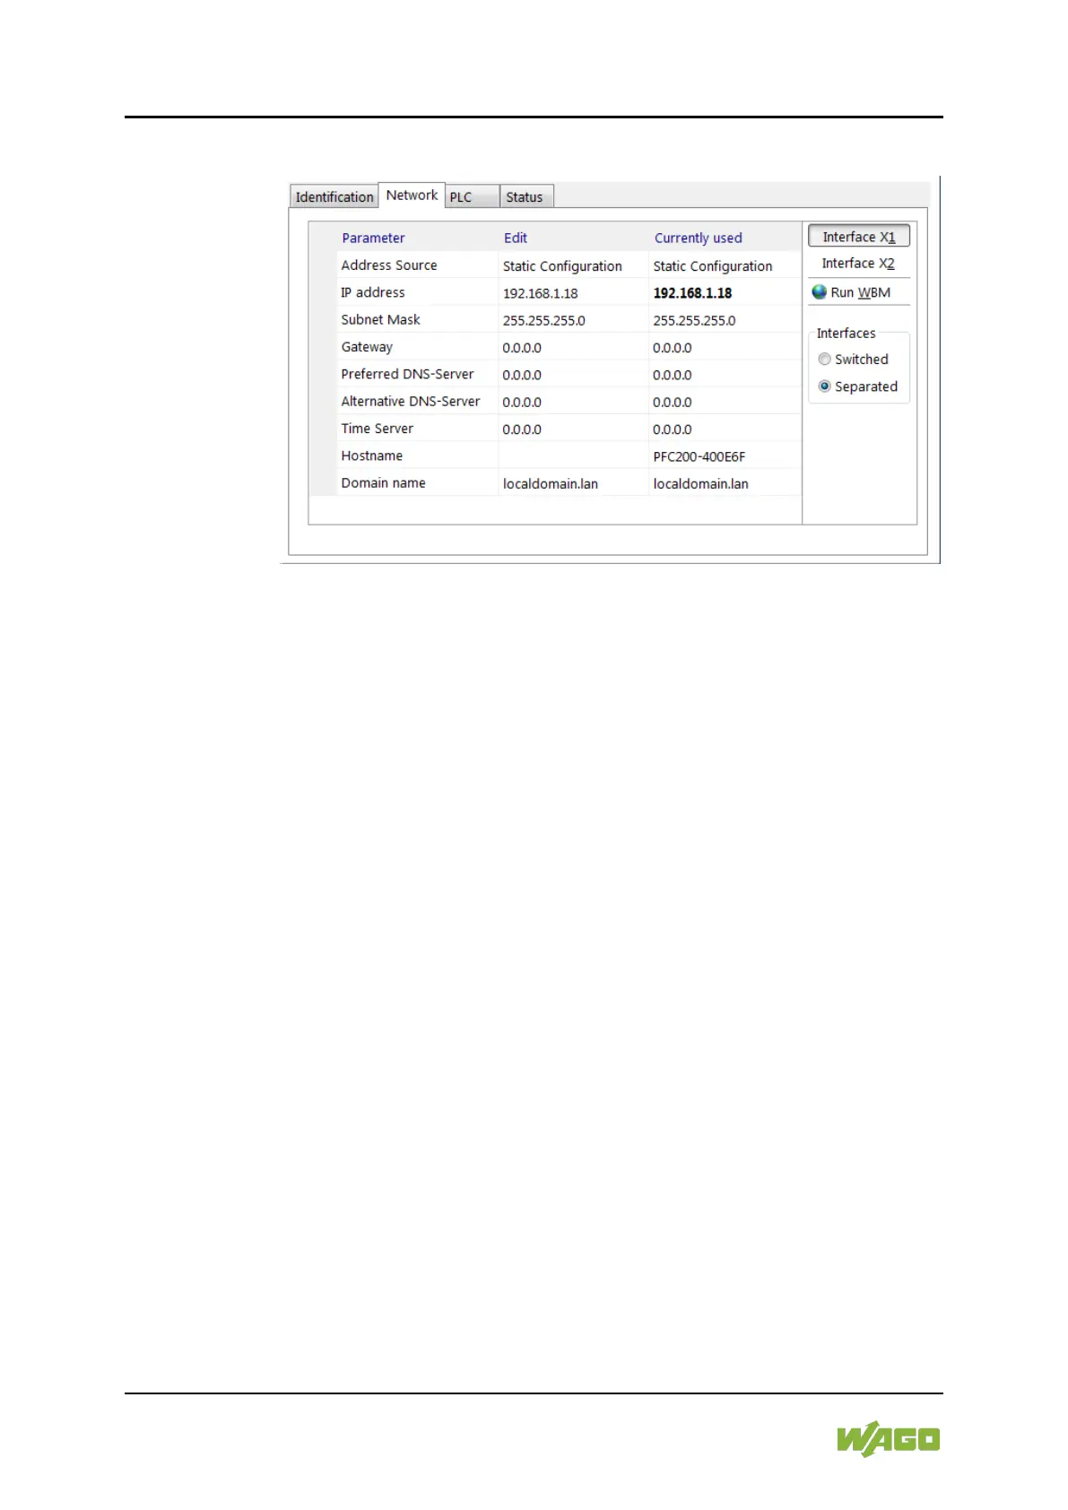Edit the Gateway value in Edit column
Viewport: 1068px width, 1510px height.
(x=573, y=347)
